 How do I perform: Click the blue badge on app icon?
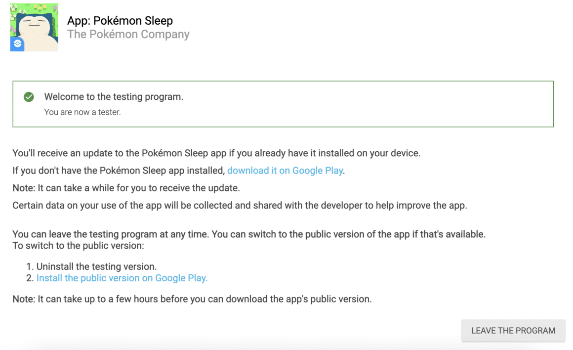tap(17, 44)
